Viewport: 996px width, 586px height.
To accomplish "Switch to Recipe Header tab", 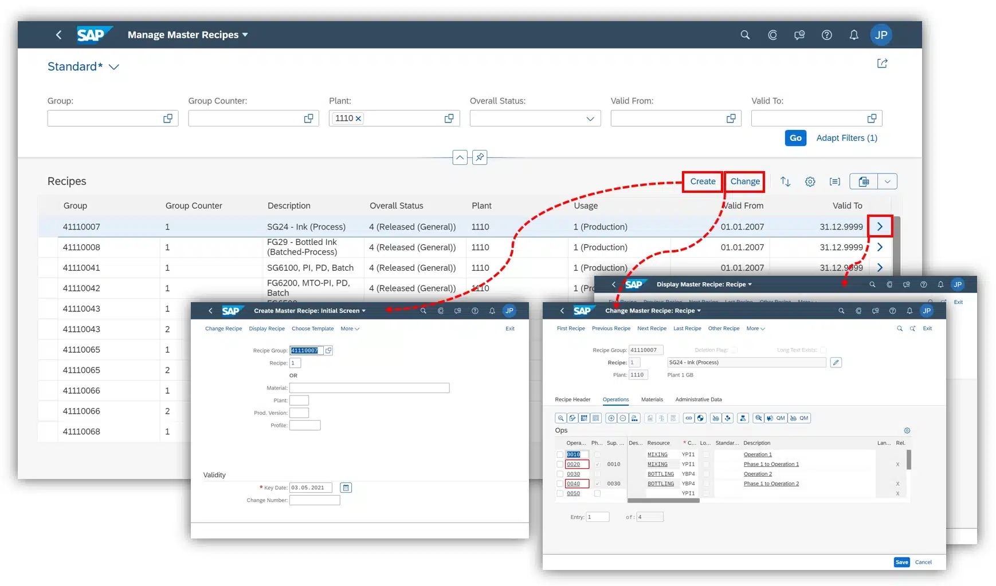I will [572, 399].
